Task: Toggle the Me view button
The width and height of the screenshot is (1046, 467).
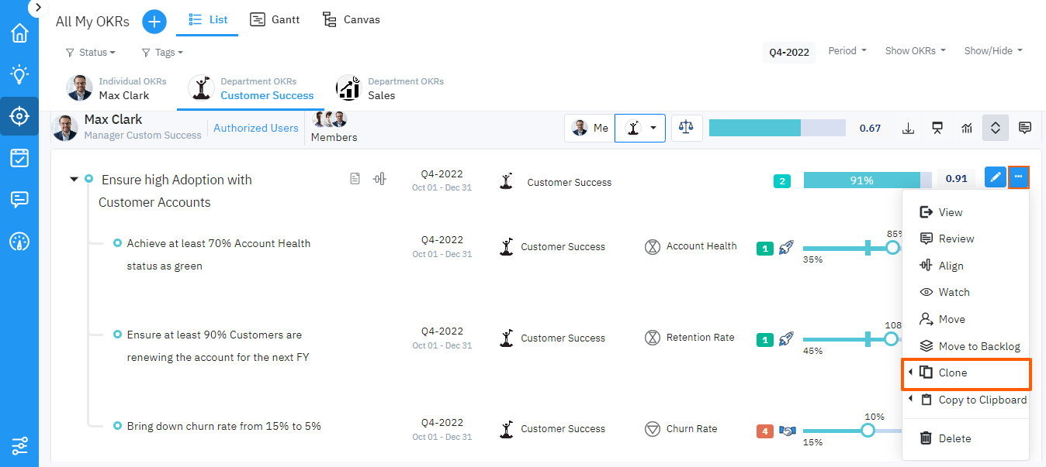Action: pyautogui.click(x=590, y=128)
